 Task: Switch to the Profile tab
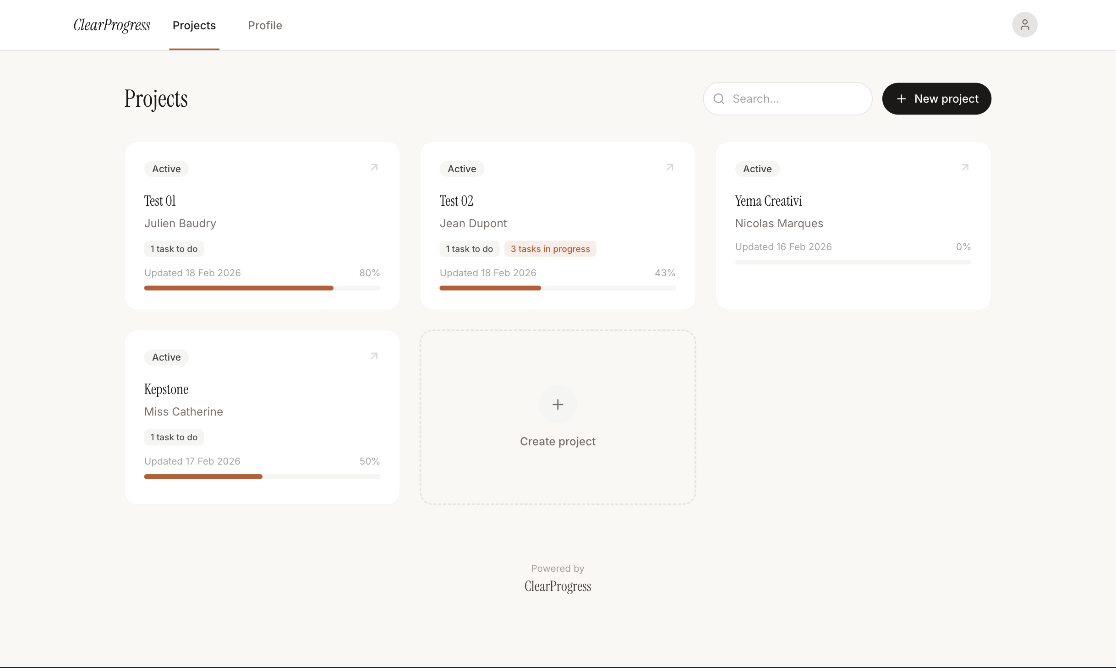pos(265,26)
